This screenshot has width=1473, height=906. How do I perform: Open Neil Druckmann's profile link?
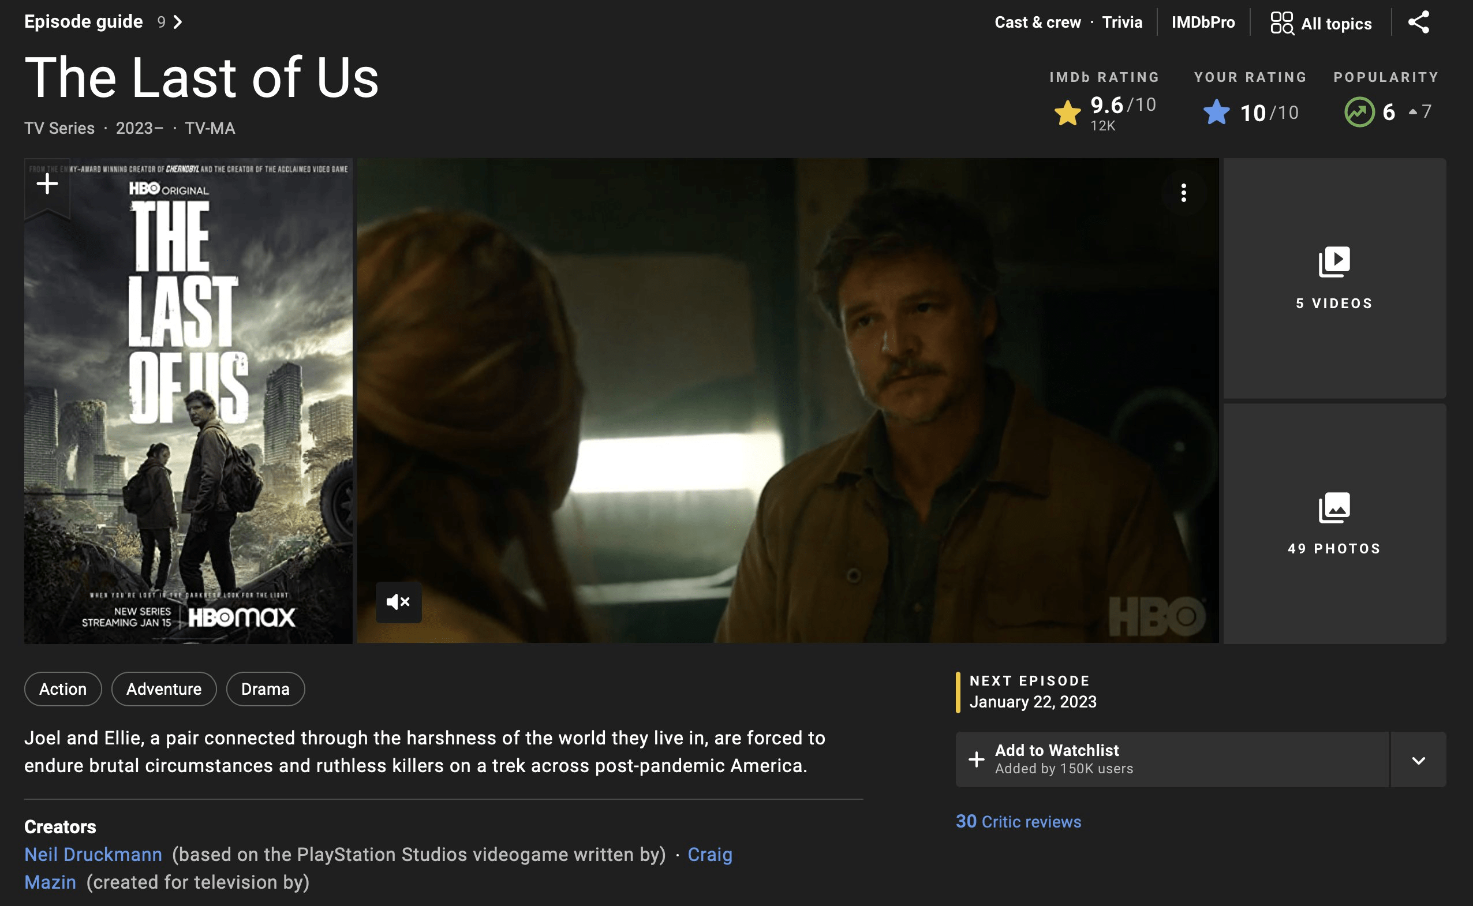[93, 855]
